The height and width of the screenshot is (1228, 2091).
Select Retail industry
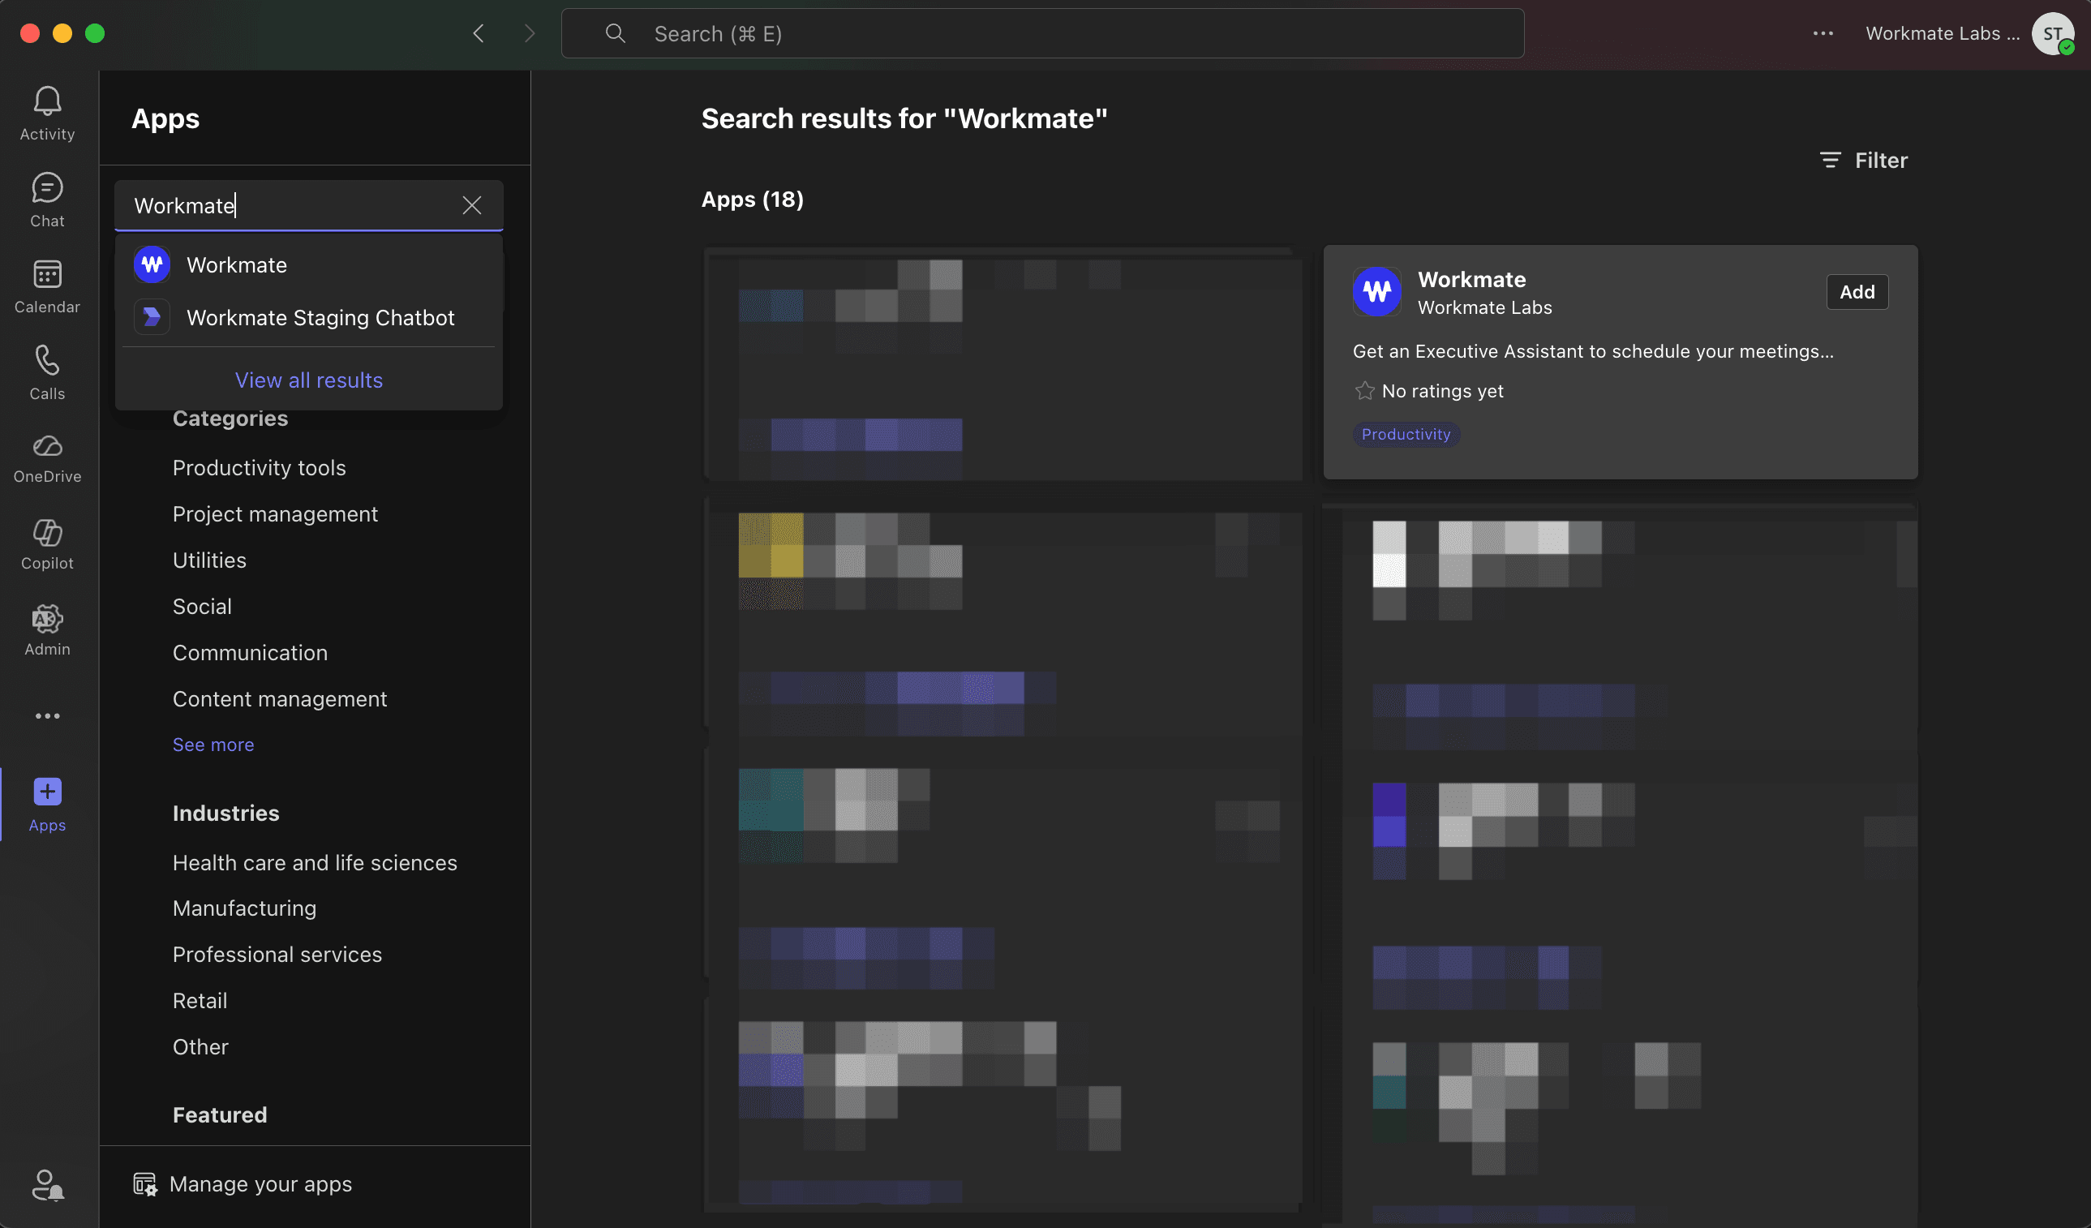click(x=200, y=1001)
